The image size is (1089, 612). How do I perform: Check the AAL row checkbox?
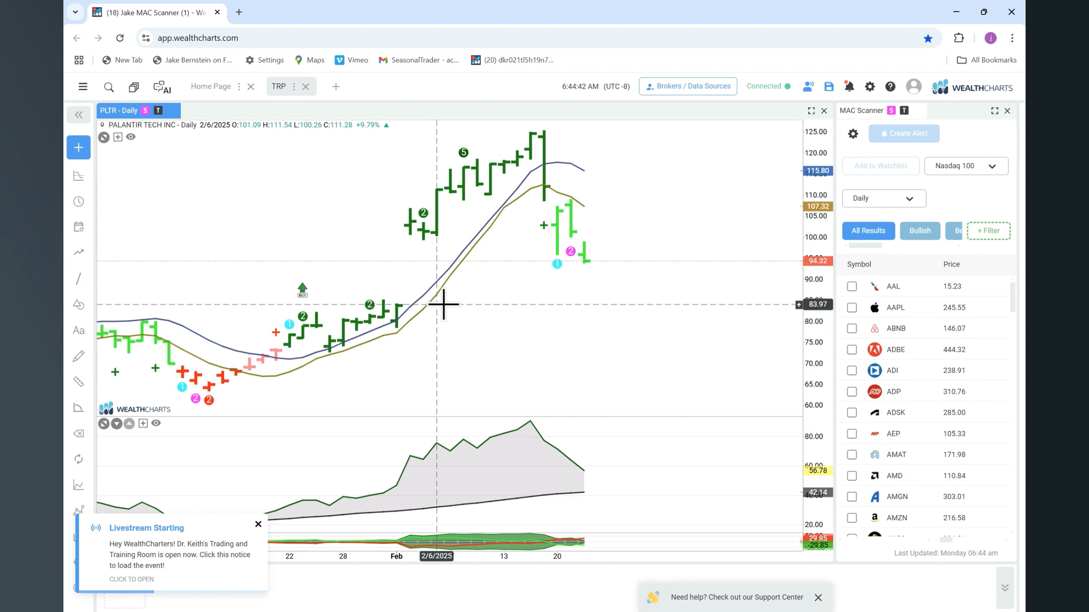click(x=852, y=287)
